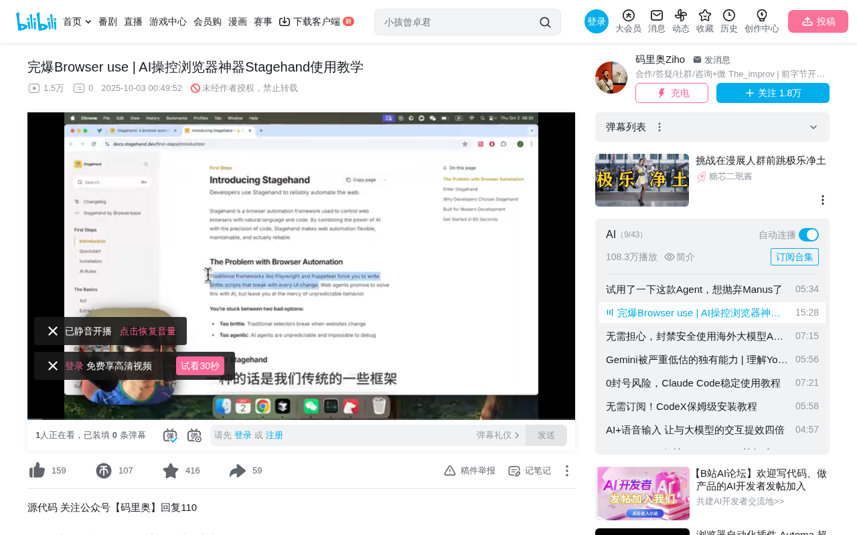Open 会员购 in top navigation

[x=208, y=21]
